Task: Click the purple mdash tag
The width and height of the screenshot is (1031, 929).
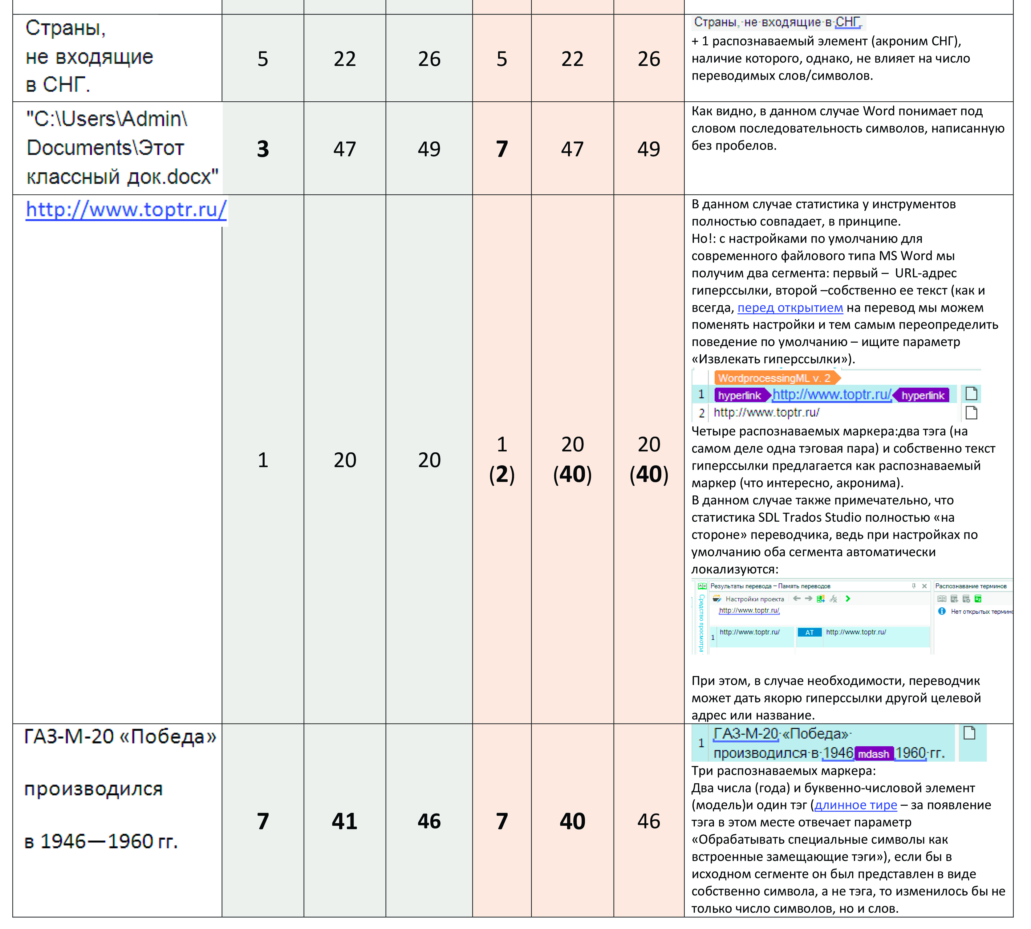Action: [873, 754]
